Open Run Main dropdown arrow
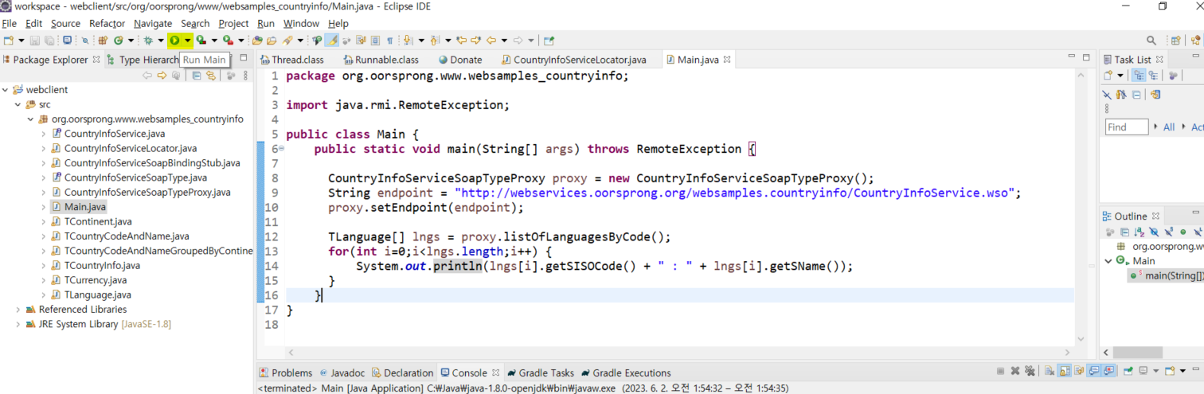 187,40
